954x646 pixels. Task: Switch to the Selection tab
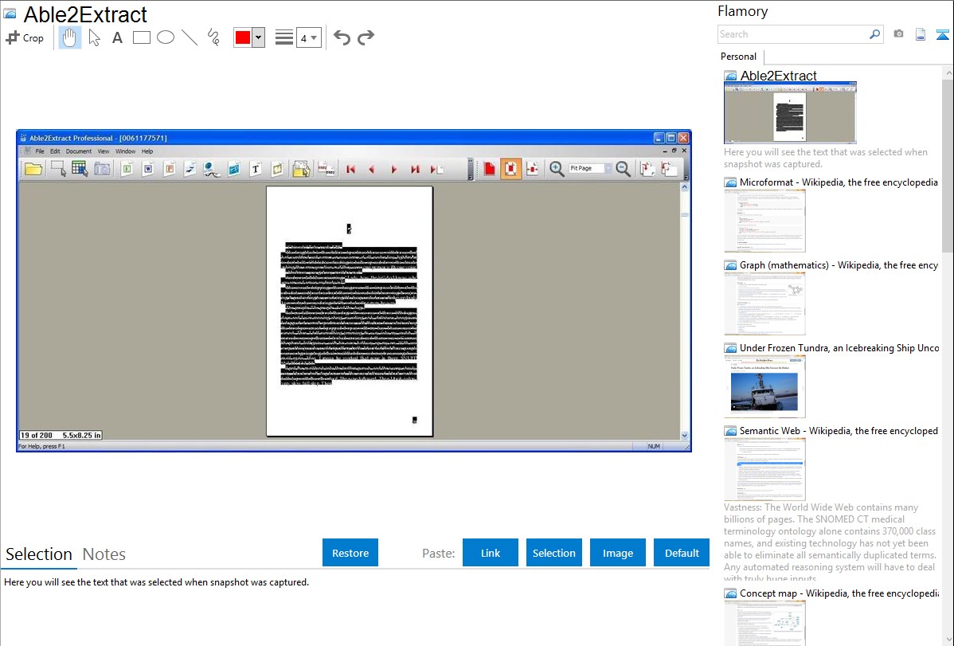tap(39, 554)
